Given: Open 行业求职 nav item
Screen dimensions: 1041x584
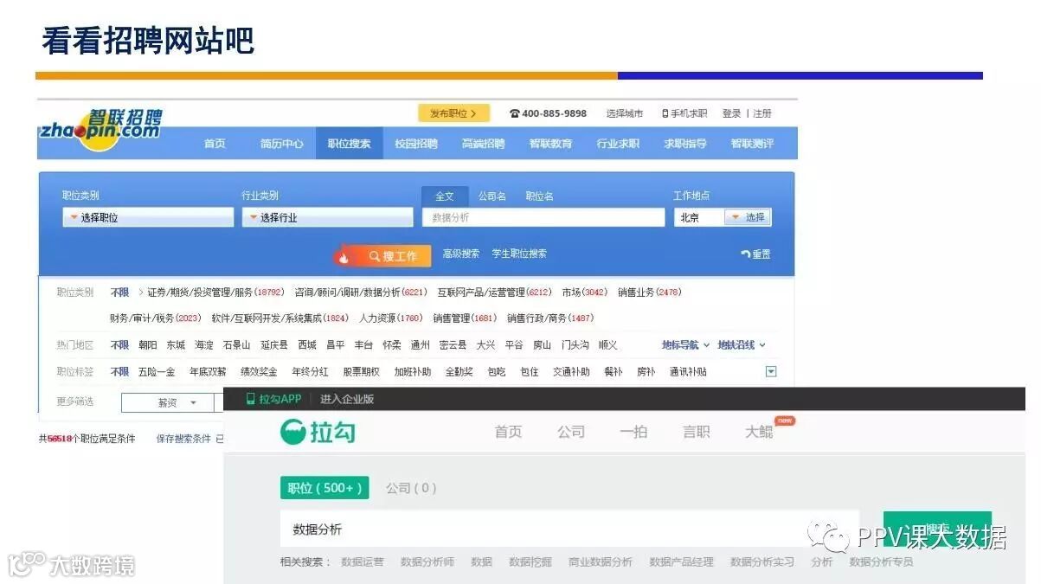Looking at the screenshot, I should pyautogui.click(x=618, y=144).
